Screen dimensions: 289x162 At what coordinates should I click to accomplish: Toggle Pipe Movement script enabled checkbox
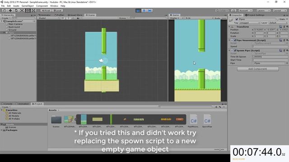[235, 40]
